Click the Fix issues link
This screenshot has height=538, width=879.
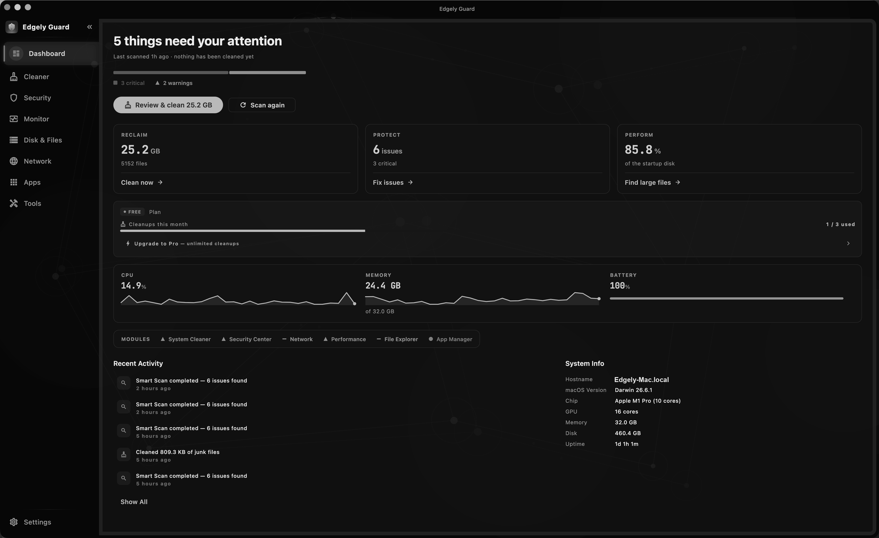[x=393, y=182]
